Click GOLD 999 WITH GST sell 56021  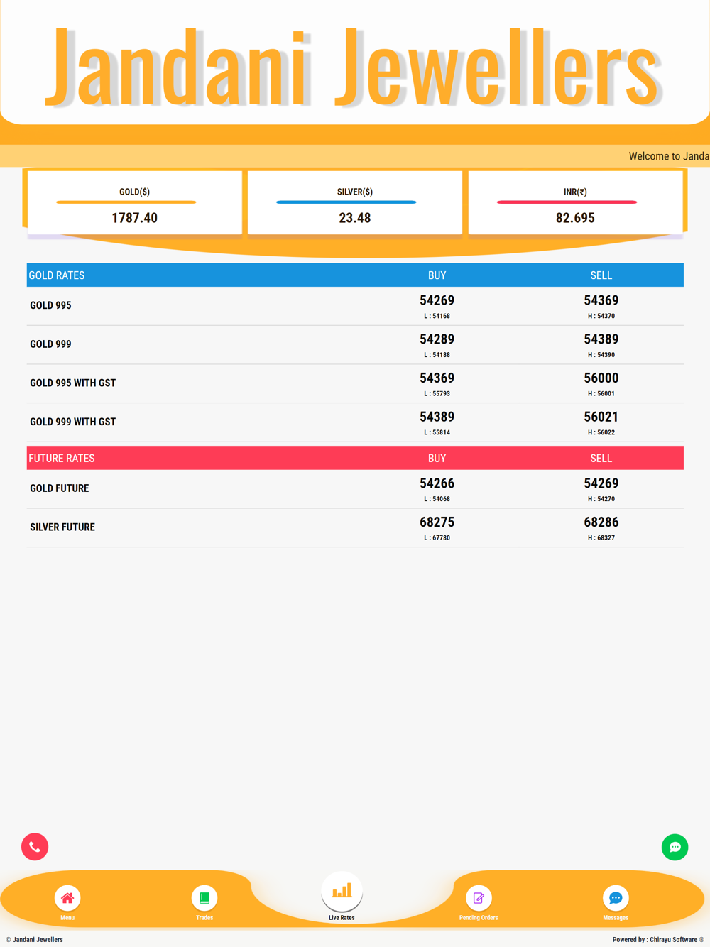point(601,417)
